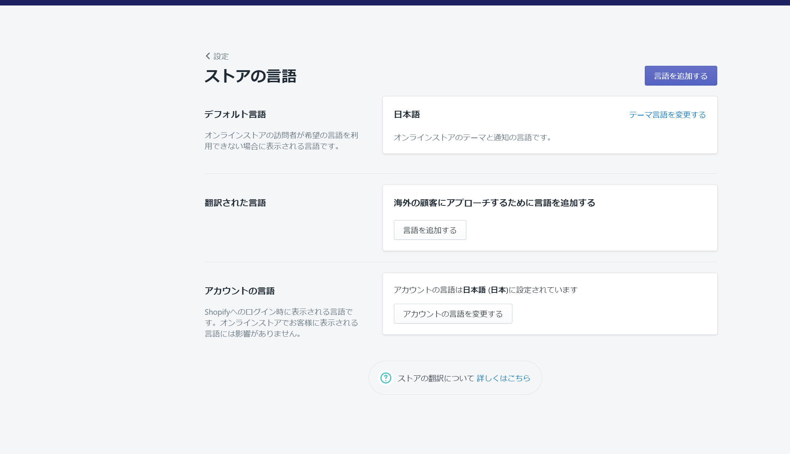Click オンラインストアのテーマと通知の言語です text
This screenshot has height=454, width=790.
472,137
